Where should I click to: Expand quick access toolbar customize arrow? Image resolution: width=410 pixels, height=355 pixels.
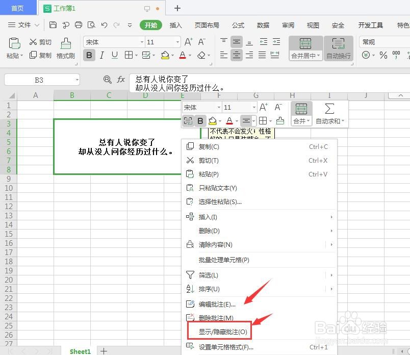(130, 25)
